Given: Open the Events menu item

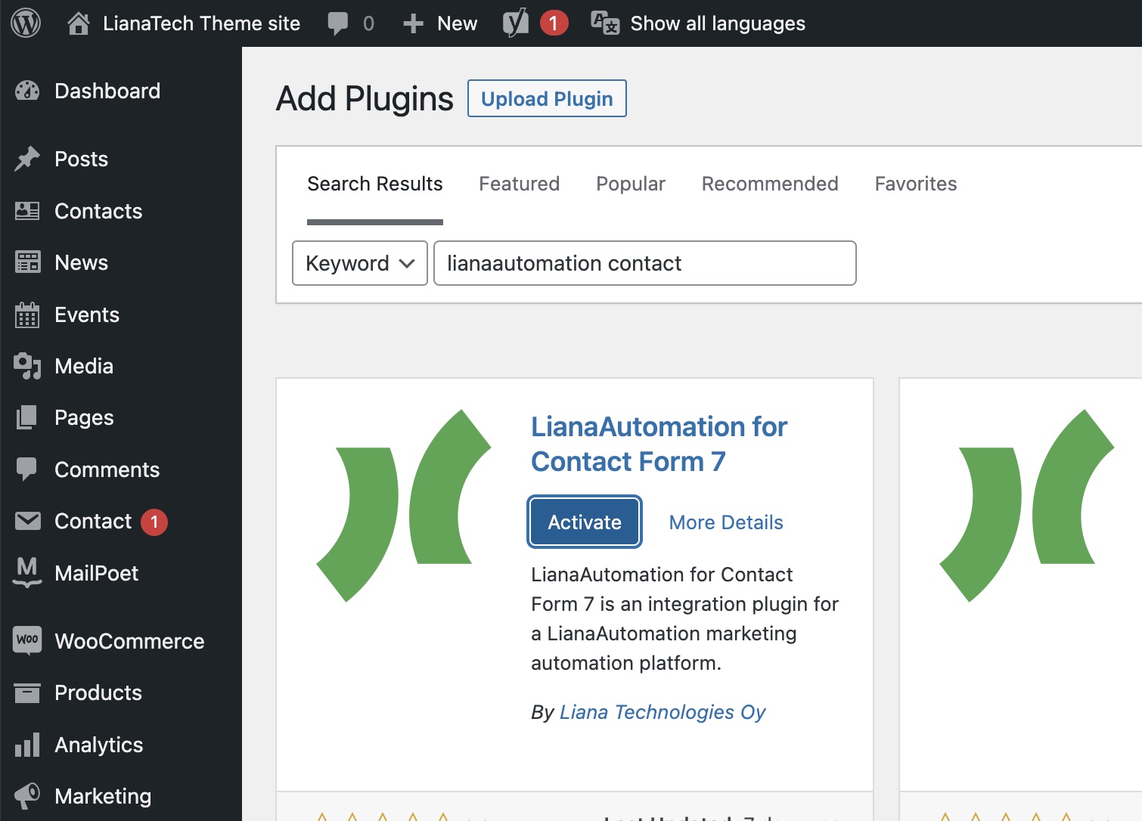Looking at the screenshot, I should coord(86,315).
